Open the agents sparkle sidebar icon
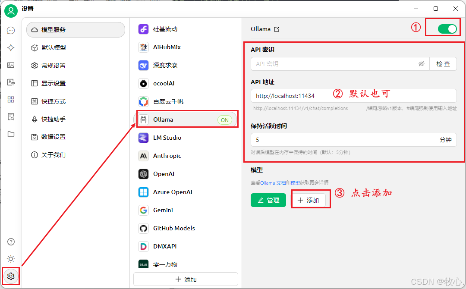This screenshot has width=466, height=289. click(x=11, y=47)
